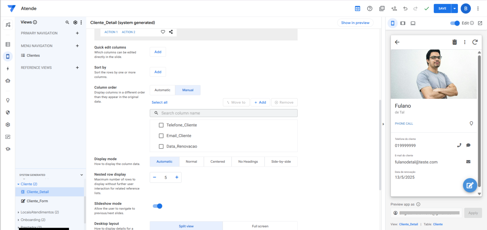Viewport: 487px width, 230px height.
Task: Click the Select all link
Action: click(x=160, y=102)
